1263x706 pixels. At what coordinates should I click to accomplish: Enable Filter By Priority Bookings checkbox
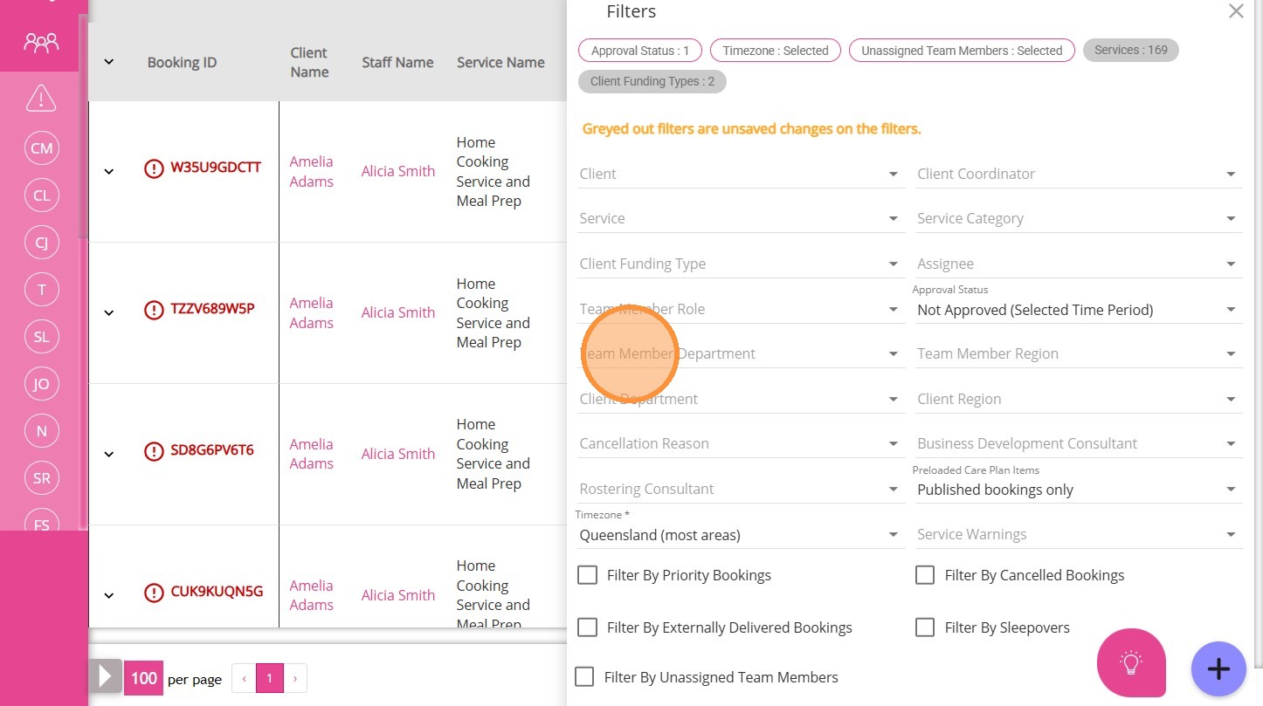point(588,575)
